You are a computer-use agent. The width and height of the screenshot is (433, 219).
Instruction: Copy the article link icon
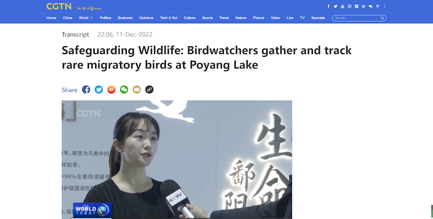click(x=149, y=90)
